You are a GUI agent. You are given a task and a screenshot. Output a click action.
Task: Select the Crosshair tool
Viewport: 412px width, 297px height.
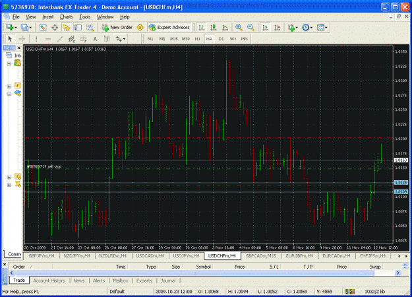tap(22, 39)
